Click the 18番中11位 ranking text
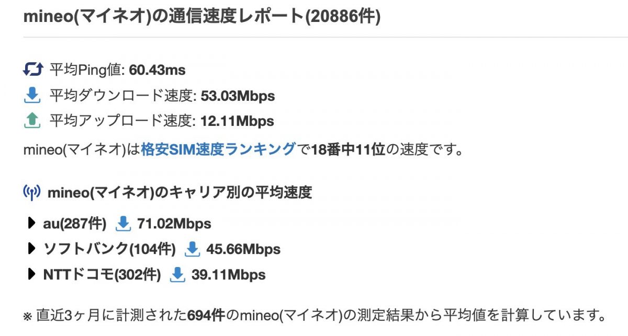This screenshot has height=336, width=628. pos(348,150)
